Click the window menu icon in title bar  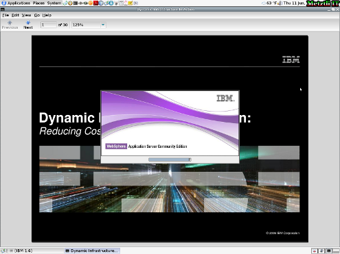coord(2,10)
